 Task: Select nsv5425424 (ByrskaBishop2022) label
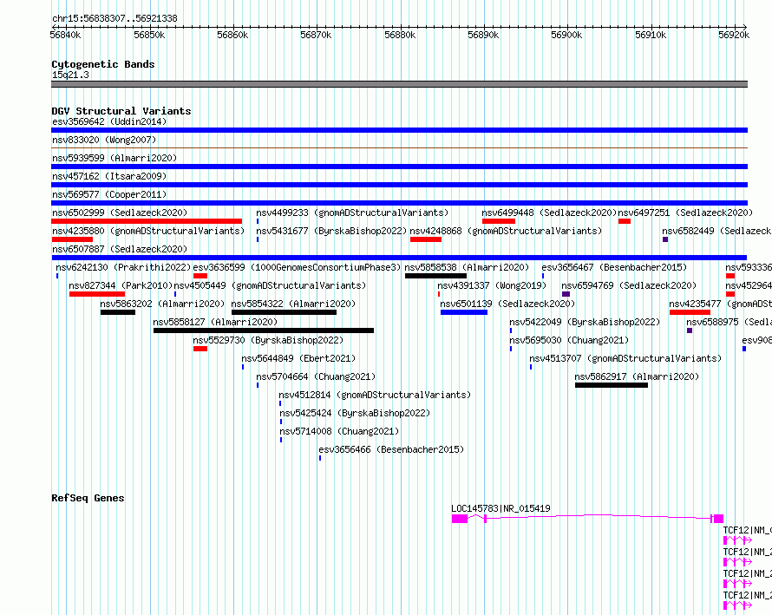(355, 413)
